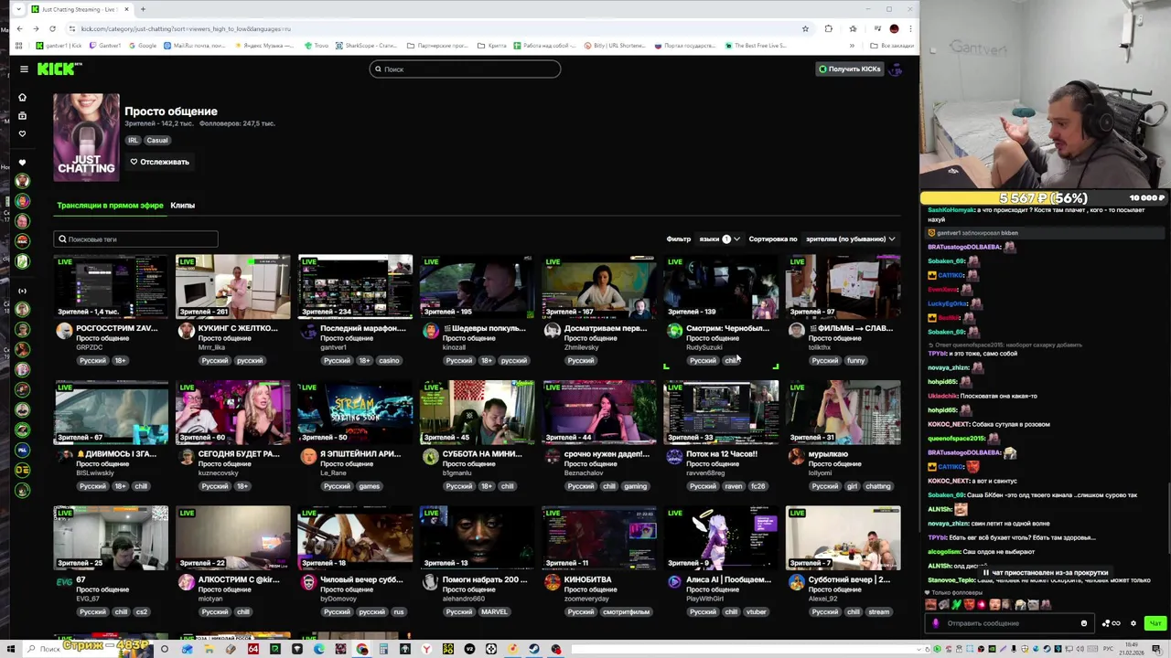Open the Trovo bookmark
This screenshot has width=1171, height=658.
(x=317, y=45)
